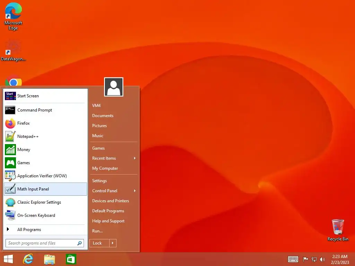This screenshot has width=355, height=266.
Task: Click the Search programs and files box
Action: tap(45, 243)
